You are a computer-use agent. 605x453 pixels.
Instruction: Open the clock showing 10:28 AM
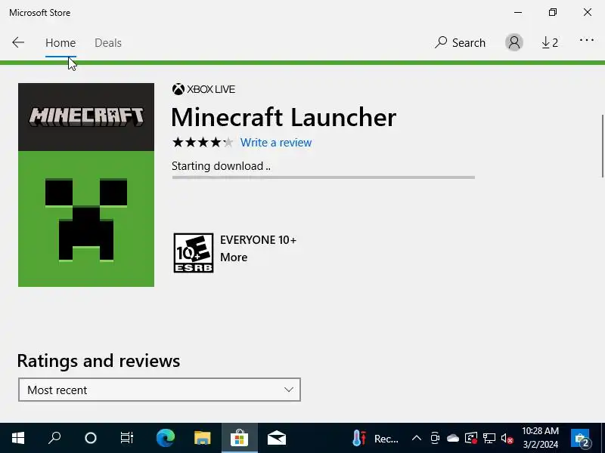point(540,438)
